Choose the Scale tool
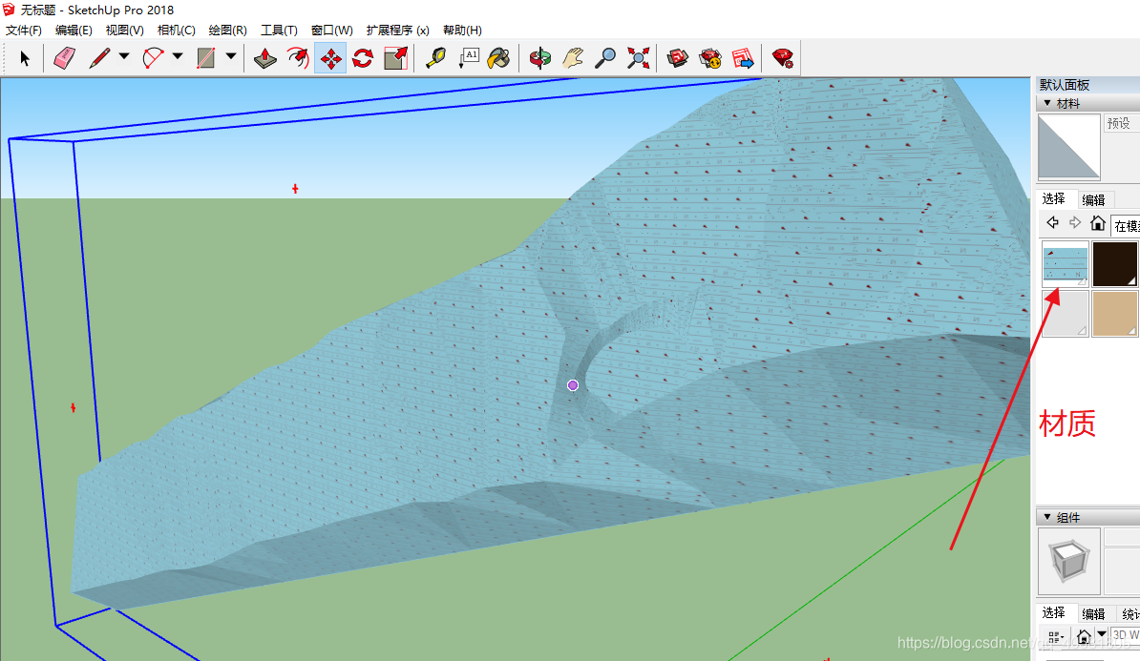 click(395, 58)
